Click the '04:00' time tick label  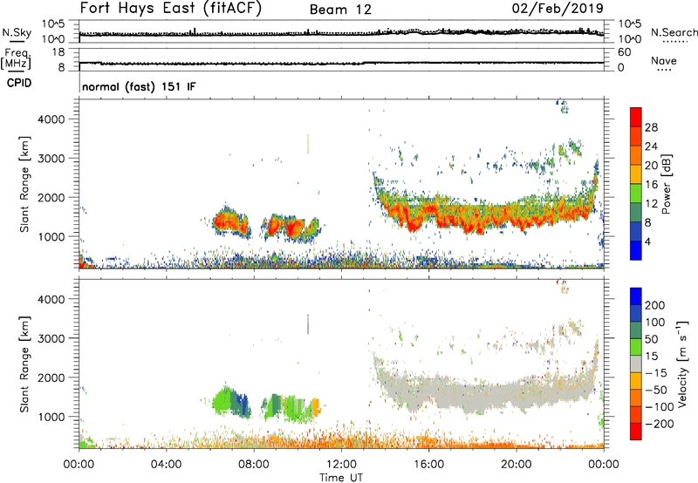click(x=166, y=465)
